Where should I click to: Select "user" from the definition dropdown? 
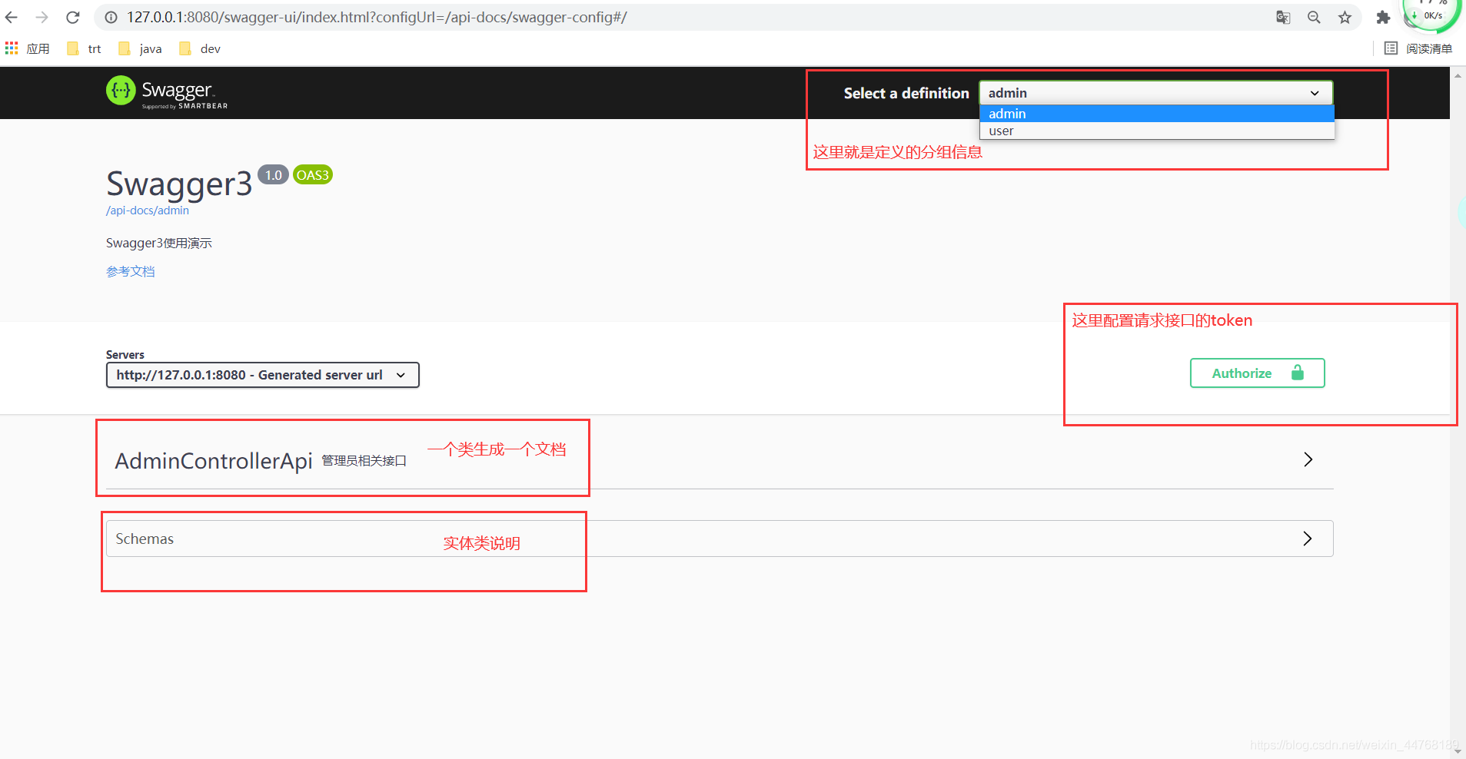pos(1001,131)
